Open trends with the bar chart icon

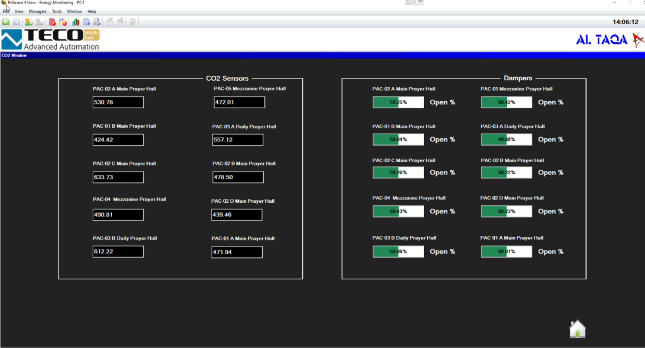(76, 22)
